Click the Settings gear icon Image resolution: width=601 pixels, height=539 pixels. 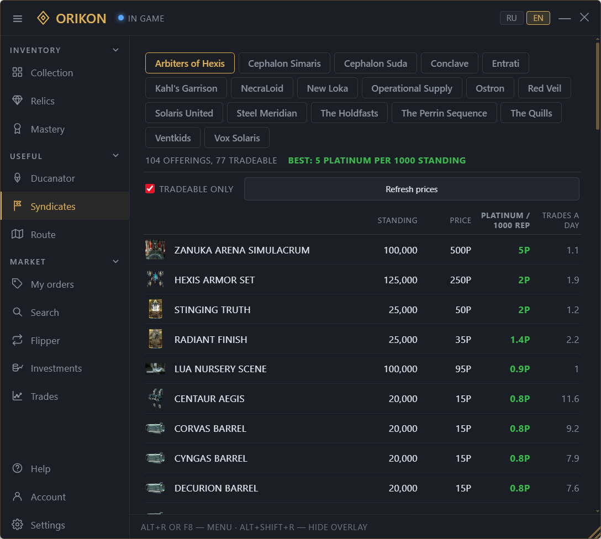click(x=17, y=525)
